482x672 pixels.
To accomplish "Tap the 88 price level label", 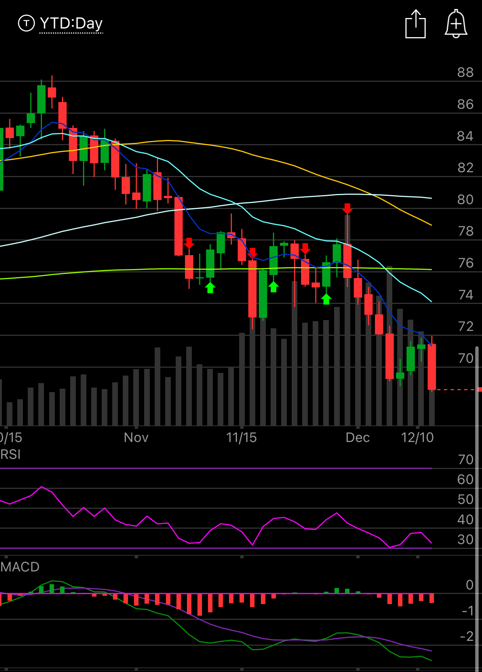I will point(465,72).
